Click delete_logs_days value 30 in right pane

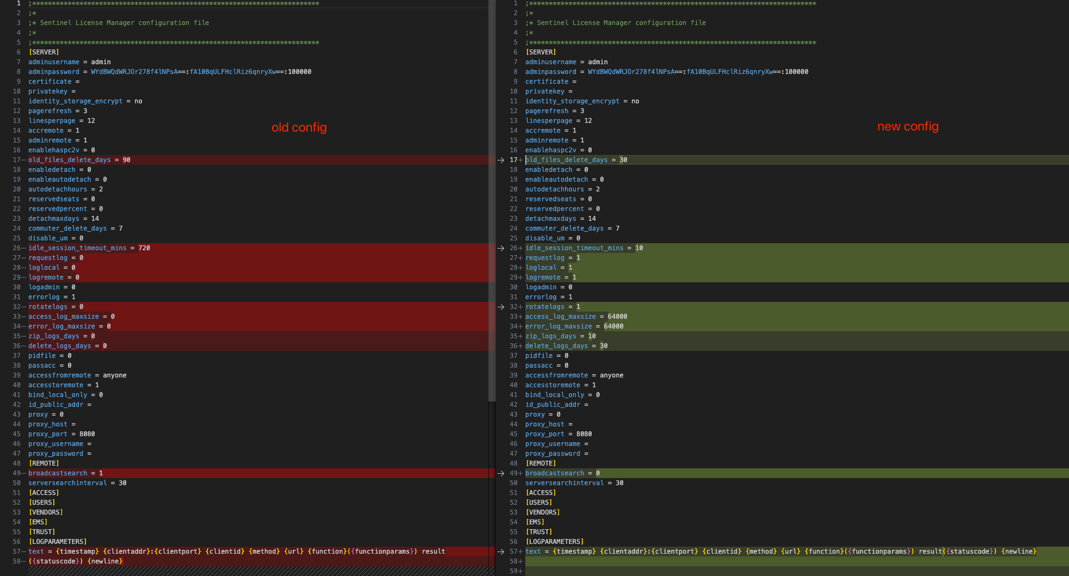point(604,346)
